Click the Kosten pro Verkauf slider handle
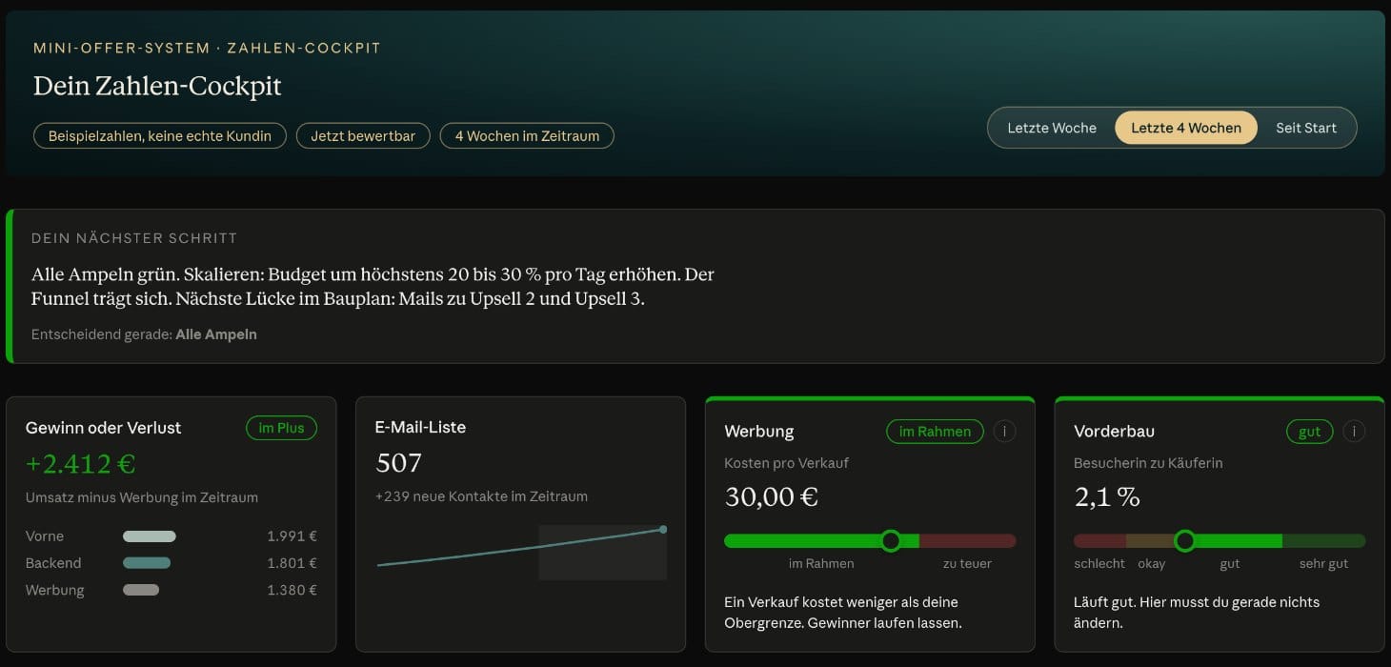The height and width of the screenshot is (667, 1391). pos(891,541)
